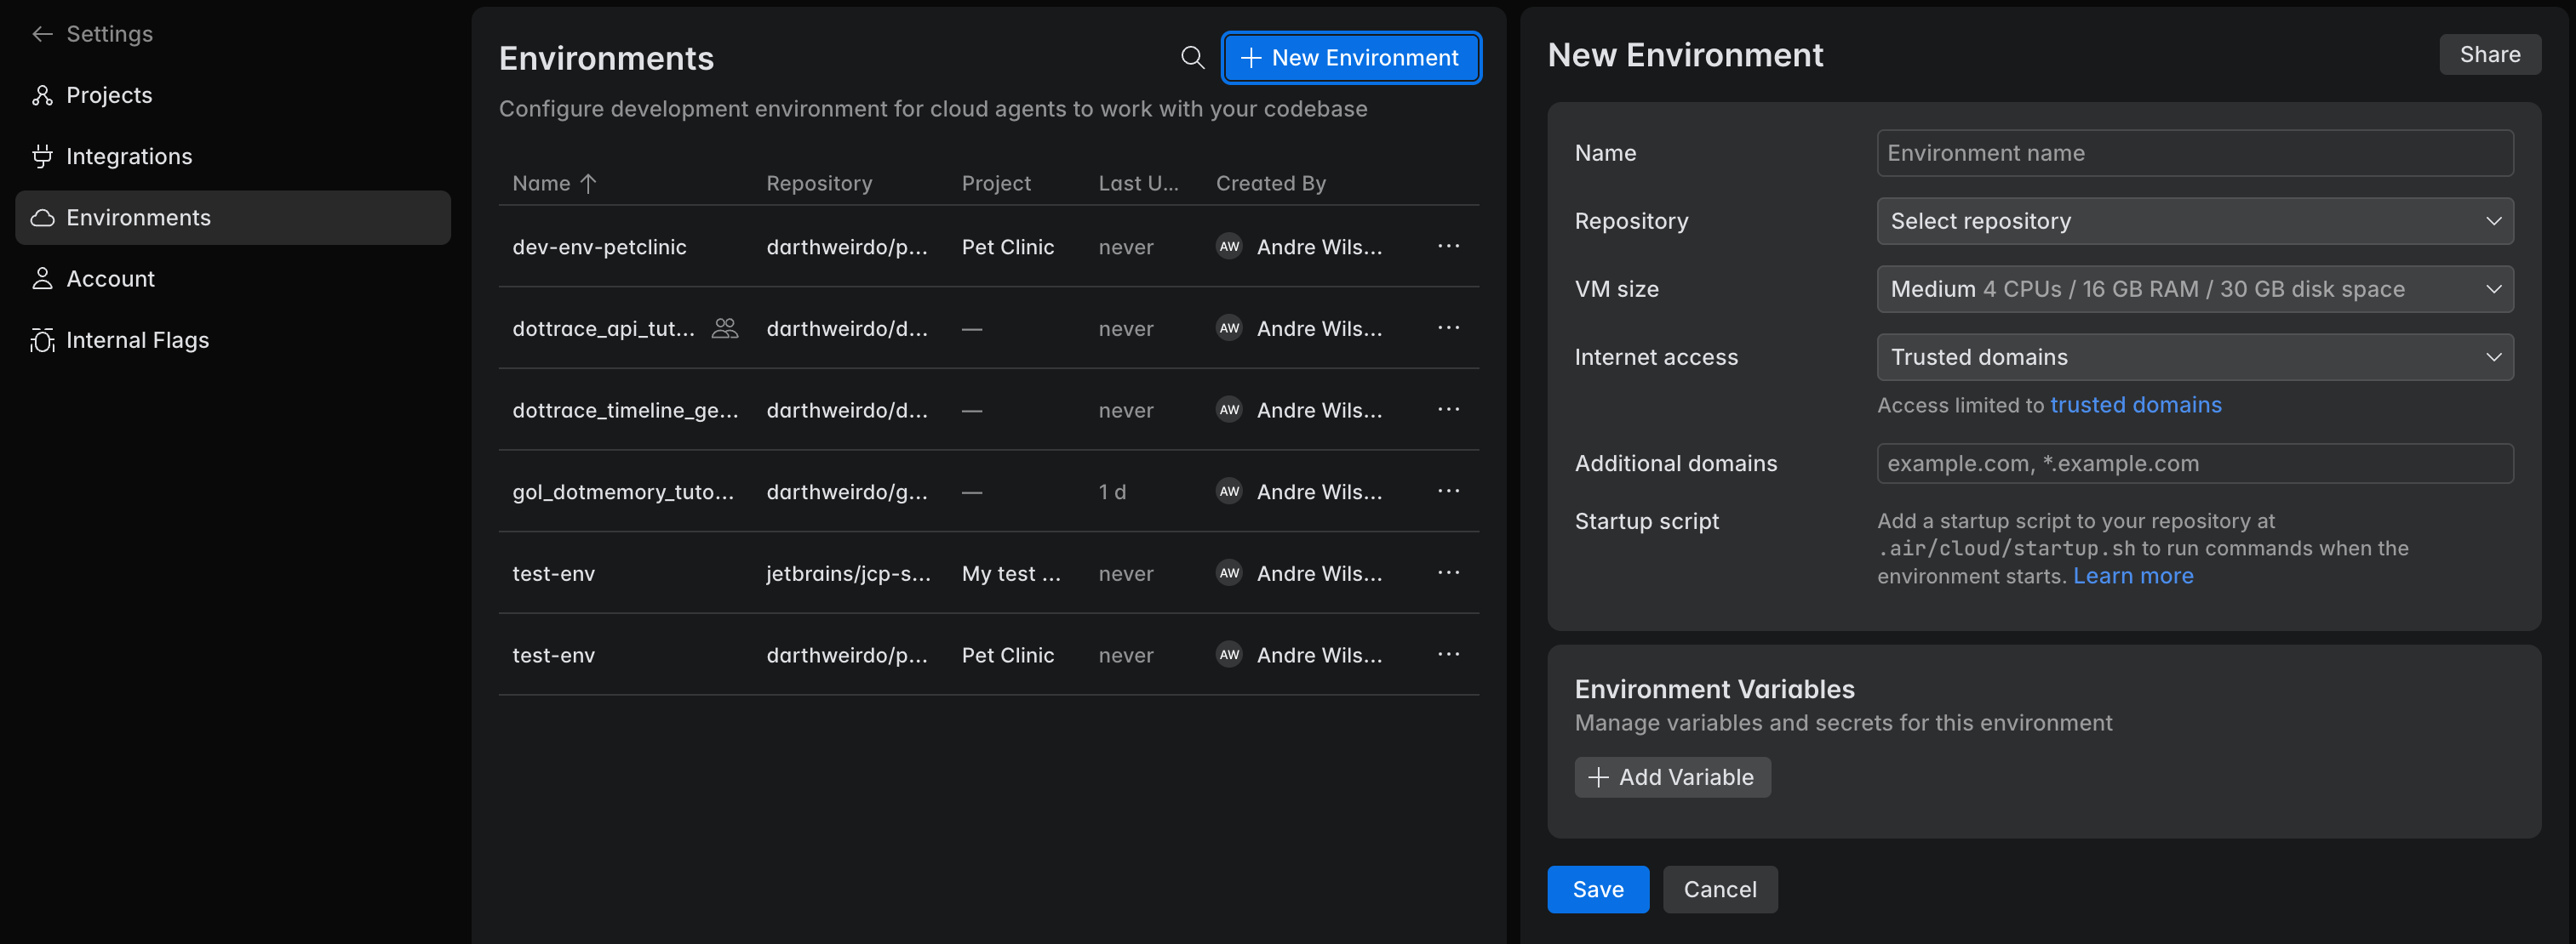Open the Select repository dropdown
Screen dimensions: 2576x944
click(x=2194, y=221)
